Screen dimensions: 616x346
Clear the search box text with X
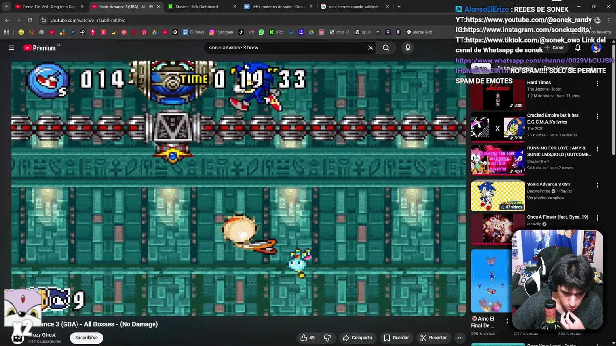click(x=371, y=48)
